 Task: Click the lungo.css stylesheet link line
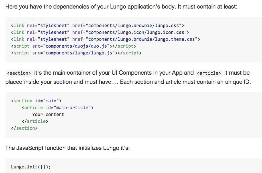(x=98, y=26)
